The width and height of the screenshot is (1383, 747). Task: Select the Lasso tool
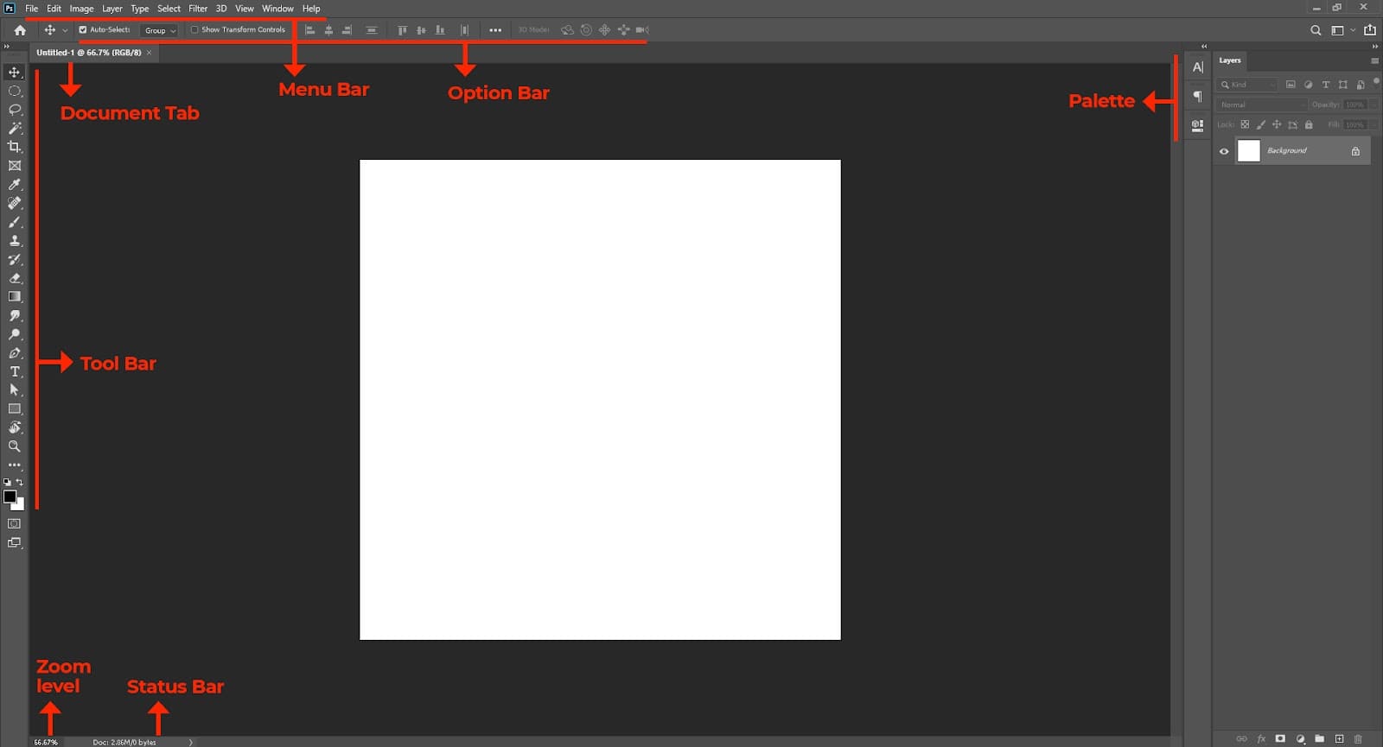(15, 110)
